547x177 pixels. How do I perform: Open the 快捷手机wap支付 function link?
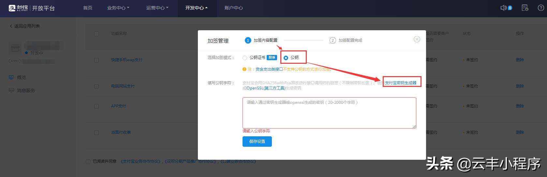tap(127, 60)
